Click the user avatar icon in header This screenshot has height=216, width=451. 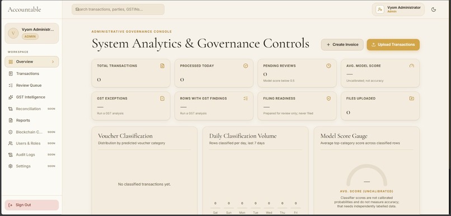(x=380, y=10)
